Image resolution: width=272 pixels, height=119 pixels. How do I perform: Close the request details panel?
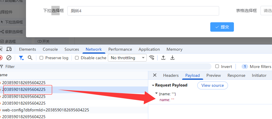(x=154, y=75)
